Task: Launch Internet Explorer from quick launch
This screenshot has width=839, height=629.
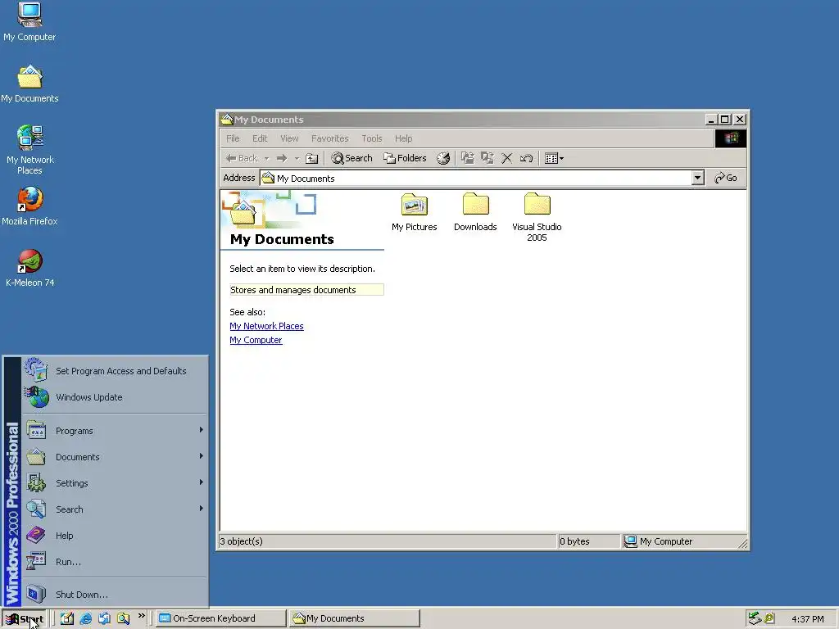Action: click(x=85, y=618)
